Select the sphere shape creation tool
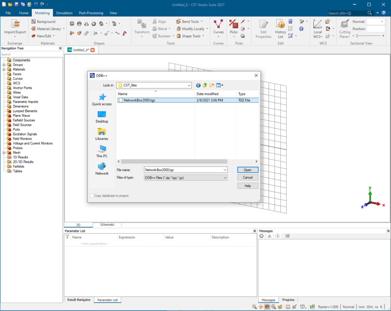The height and width of the screenshot is (311, 391). pyautogui.click(x=79, y=23)
